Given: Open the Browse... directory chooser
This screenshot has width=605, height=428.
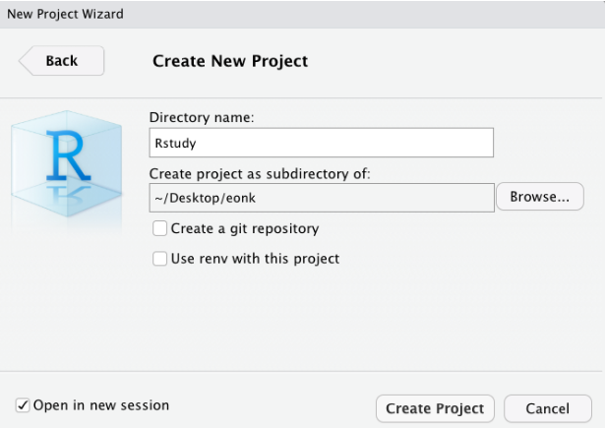Looking at the screenshot, I should point(539,197).
